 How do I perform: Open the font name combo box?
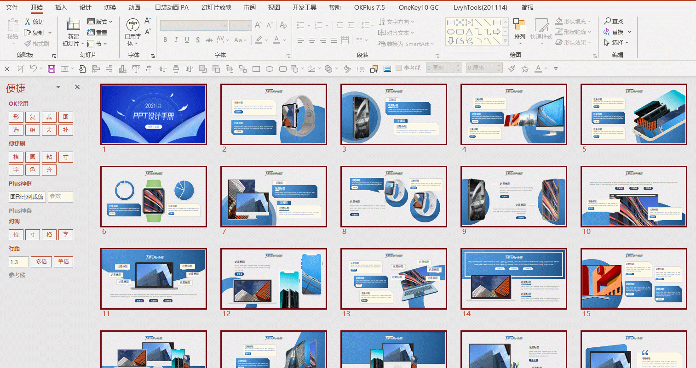click(x=194, y=25)
